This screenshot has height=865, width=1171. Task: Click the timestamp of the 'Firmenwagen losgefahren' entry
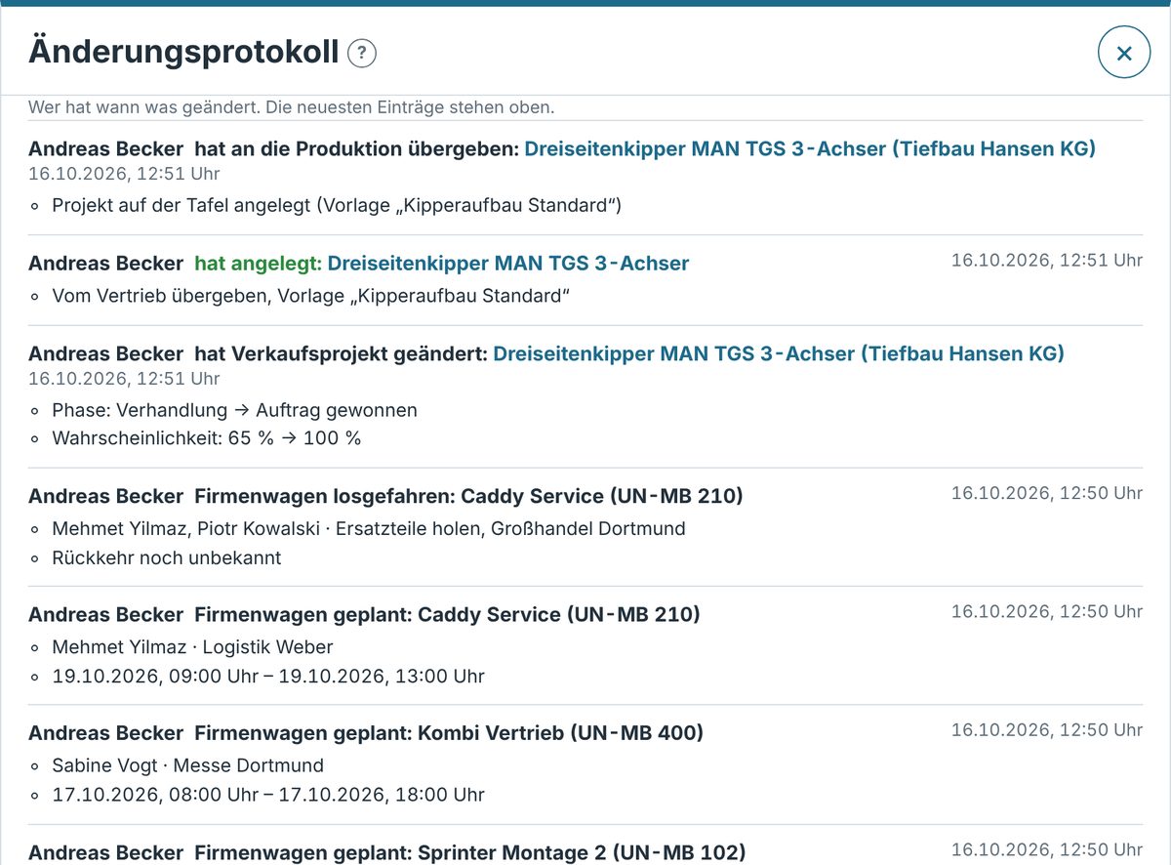click(x=1047, y=493)
